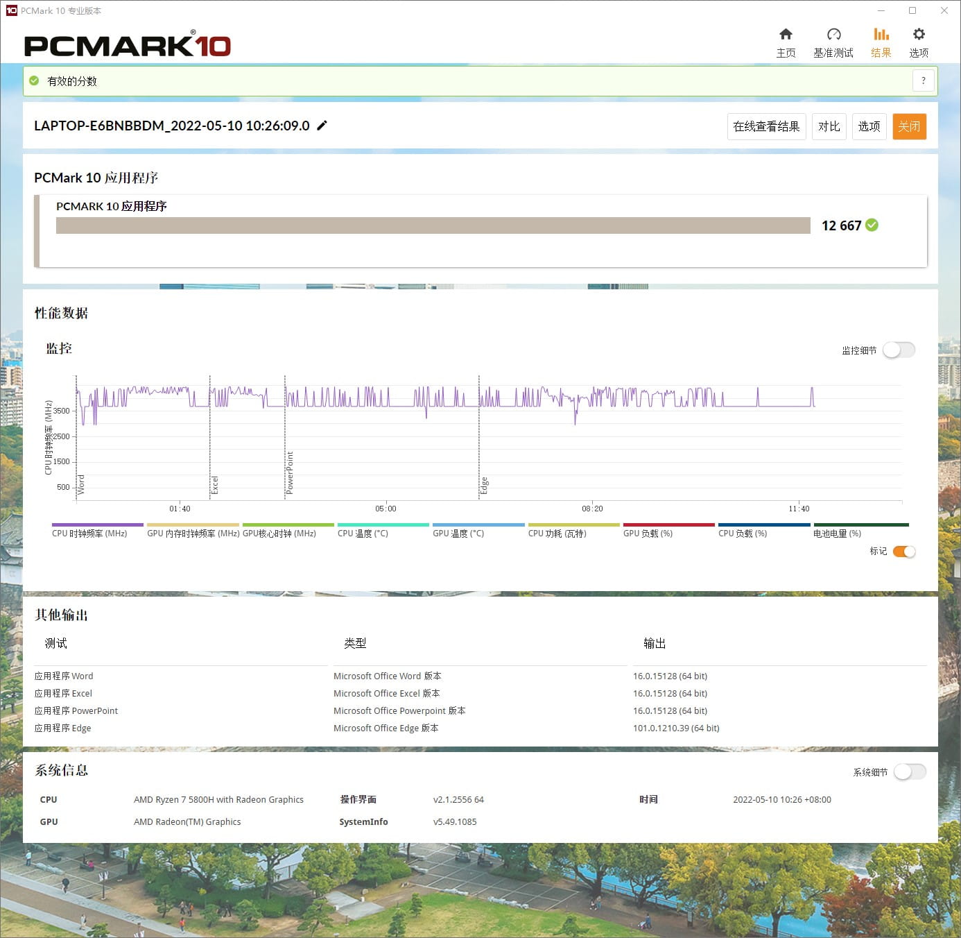Click the result name LAPTOP-E6BNBBDM text
Viewport: 961px width, 938px height.
(x=171, y=126)
